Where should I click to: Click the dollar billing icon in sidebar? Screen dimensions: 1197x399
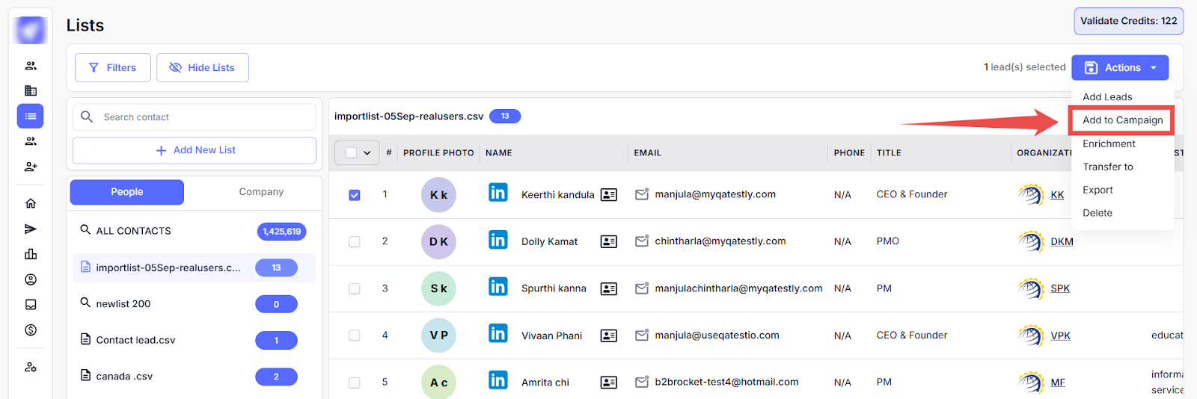(31, 330)
